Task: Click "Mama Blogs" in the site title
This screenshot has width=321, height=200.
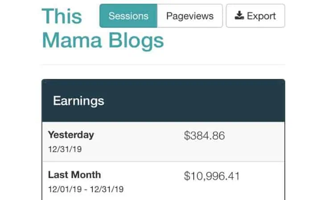Action: pos(103,40)
